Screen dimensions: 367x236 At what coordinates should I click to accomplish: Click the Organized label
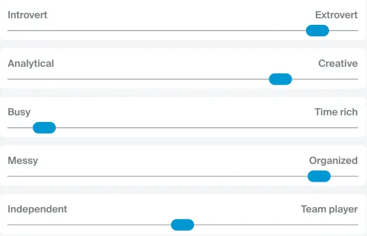pyautogui.click(x=334, y=161)
